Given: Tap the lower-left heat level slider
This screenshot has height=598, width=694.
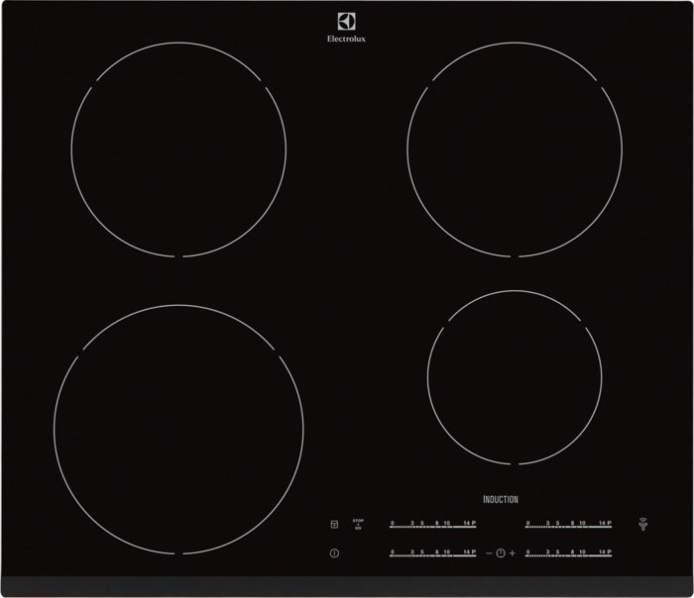Looking at the screenshot, I should click(x=433, y=552).
